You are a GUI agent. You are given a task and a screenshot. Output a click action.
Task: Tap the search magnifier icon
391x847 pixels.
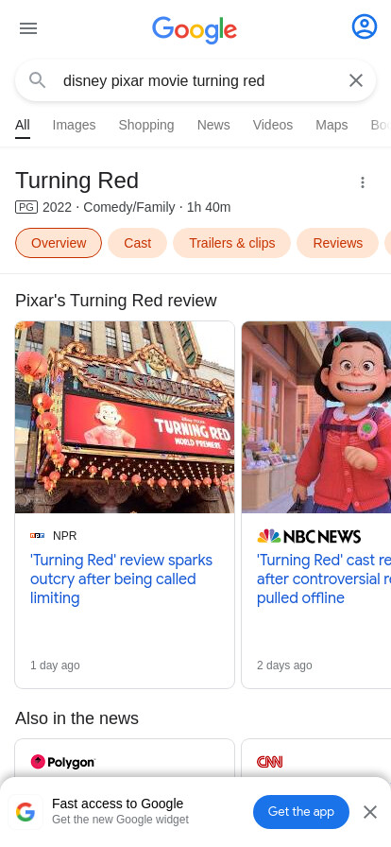click(37, 80)
